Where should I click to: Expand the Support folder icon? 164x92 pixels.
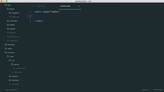pyautogui.click(x=8, y=29)
